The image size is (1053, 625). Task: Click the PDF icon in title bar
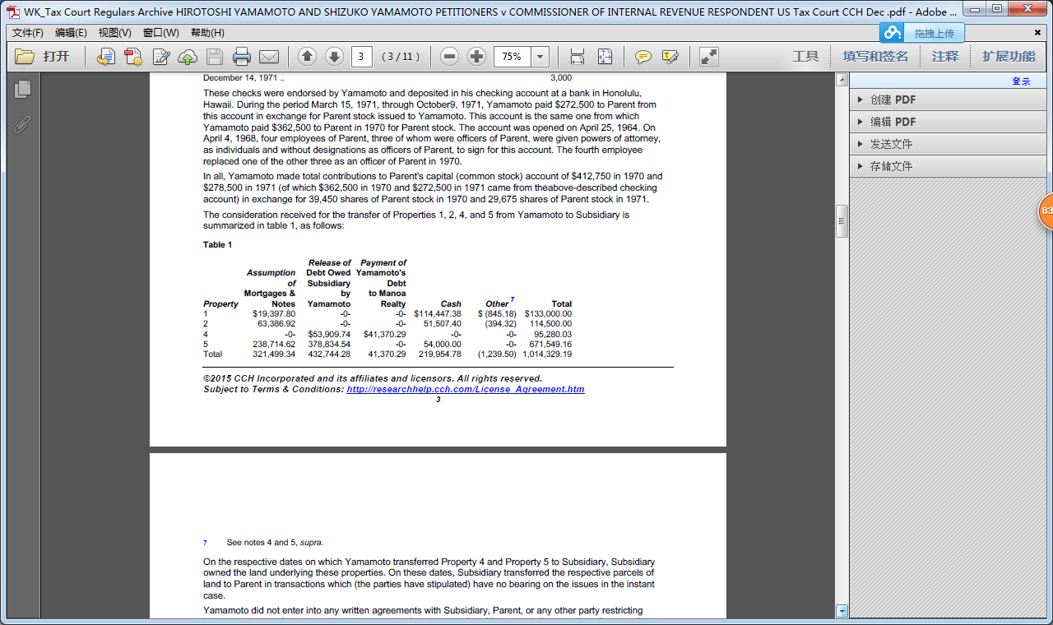point(13,12)
